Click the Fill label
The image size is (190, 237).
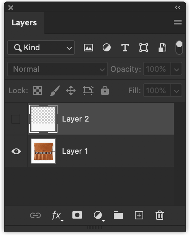[134, 91]
